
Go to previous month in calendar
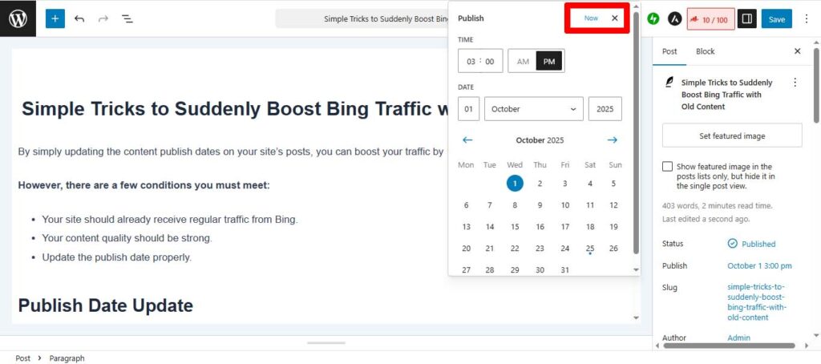tap(467, 140)
